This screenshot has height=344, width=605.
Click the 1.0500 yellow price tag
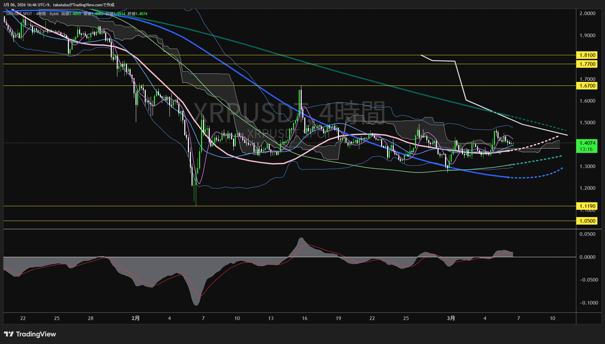[x=587, y=221]
